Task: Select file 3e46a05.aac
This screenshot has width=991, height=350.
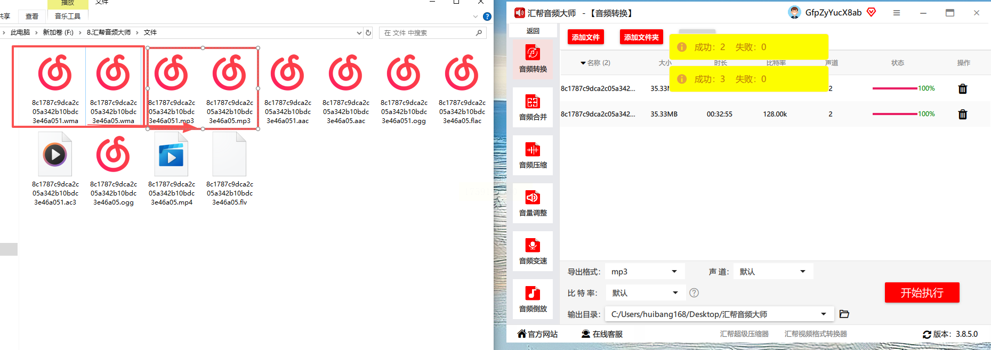Action: click(x=346, y=88)
